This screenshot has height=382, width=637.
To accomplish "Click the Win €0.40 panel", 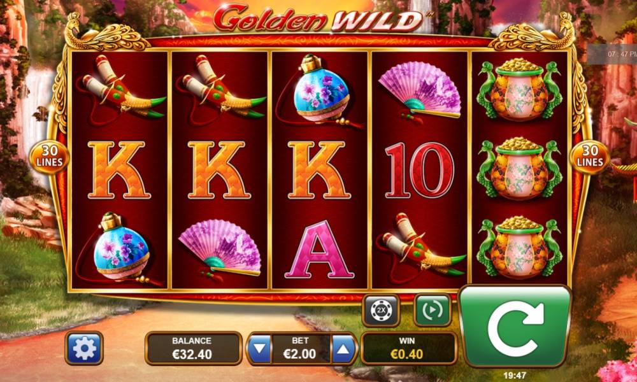I will [x=409, y=348].
